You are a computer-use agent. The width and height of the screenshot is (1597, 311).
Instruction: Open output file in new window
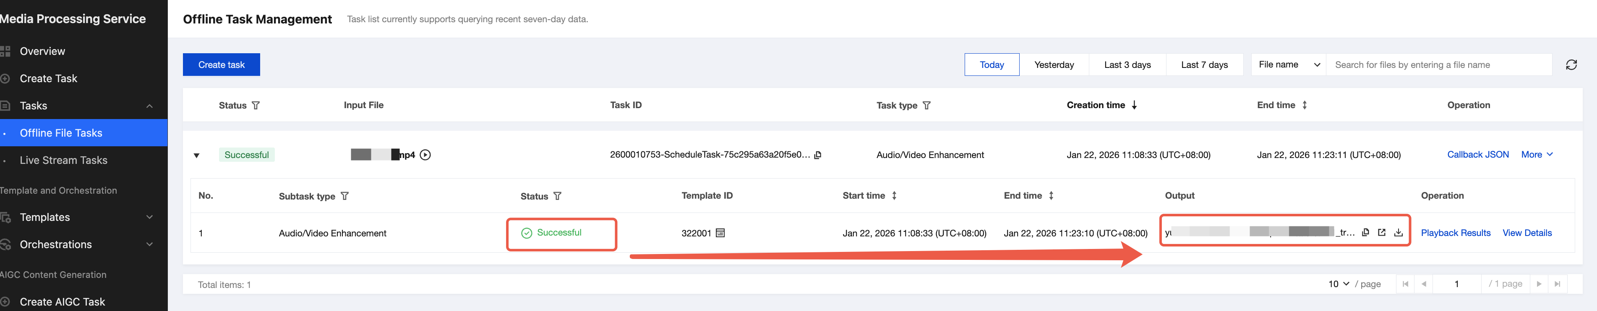coord(1381,232)
